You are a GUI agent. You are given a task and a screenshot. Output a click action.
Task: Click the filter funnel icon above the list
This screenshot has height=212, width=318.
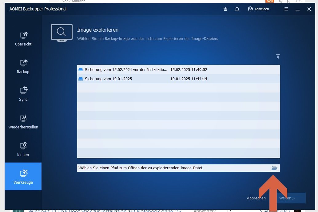(278, 56)
